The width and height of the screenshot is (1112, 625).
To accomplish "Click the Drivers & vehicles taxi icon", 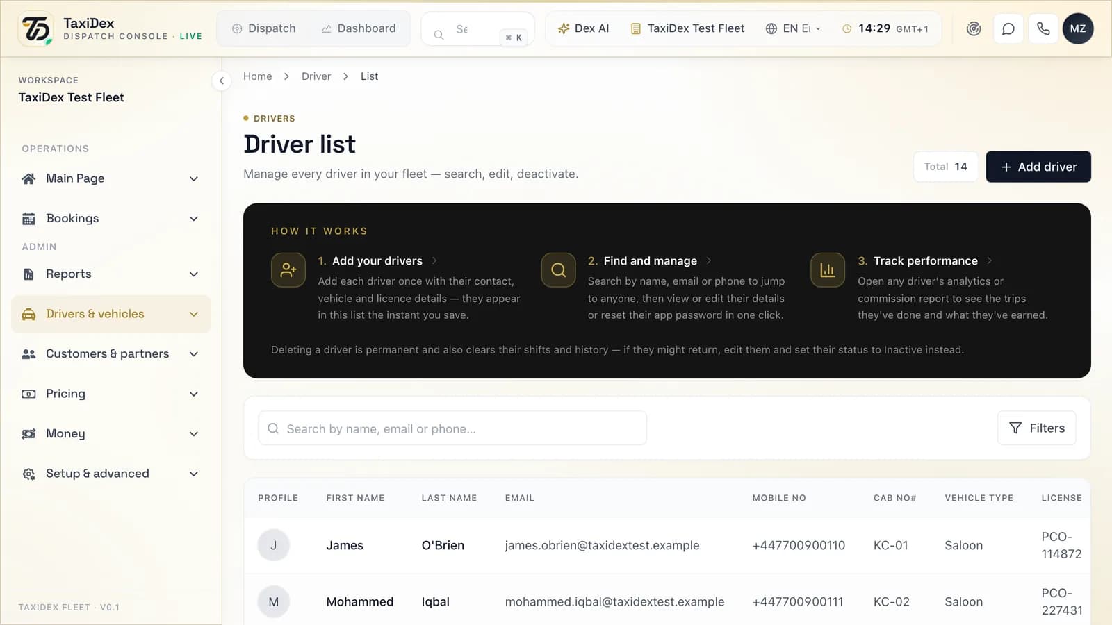I will coord(28,315).
